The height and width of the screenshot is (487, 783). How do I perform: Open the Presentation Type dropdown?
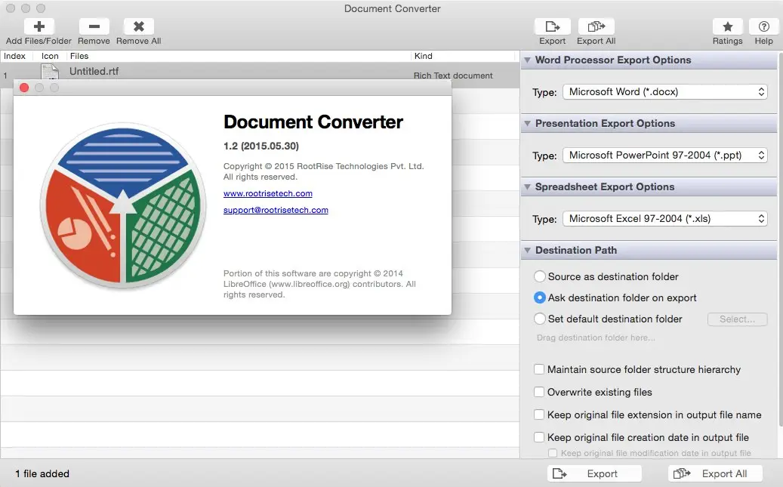pyautogui.click(x=664, y=156)
